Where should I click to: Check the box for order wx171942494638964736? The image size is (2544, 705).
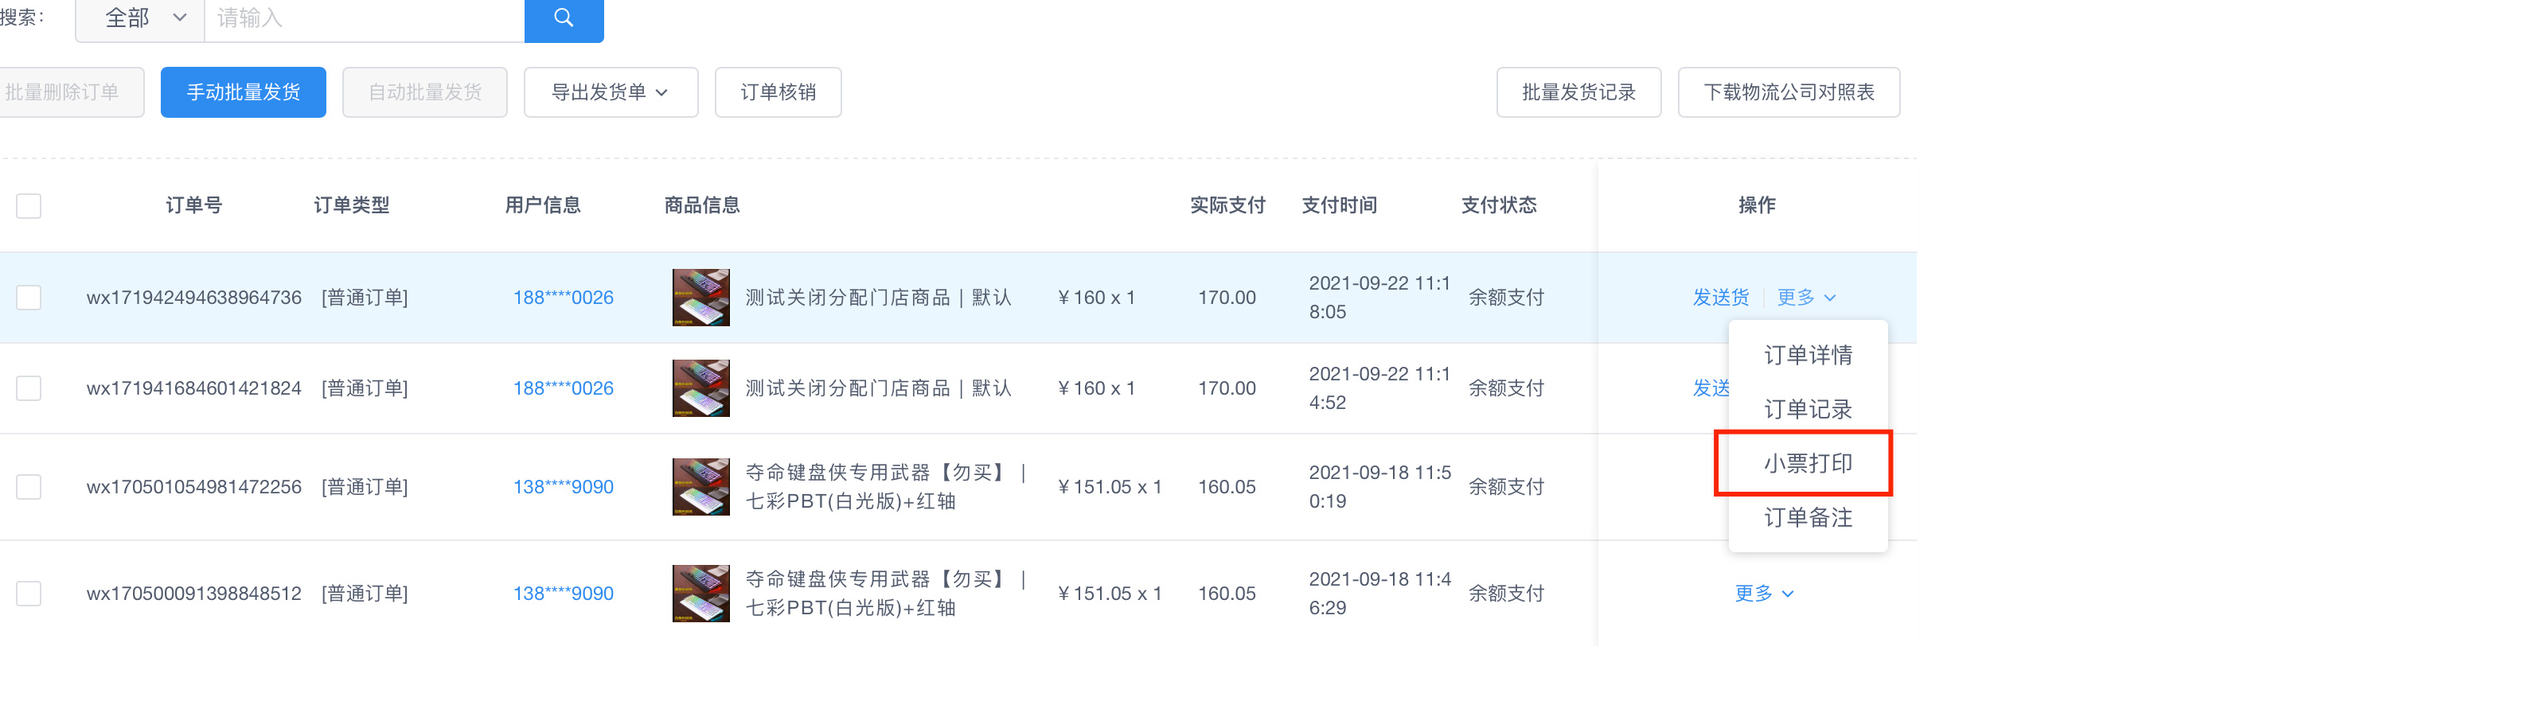29,298
